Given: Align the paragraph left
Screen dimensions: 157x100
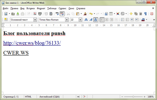Looking at the screenshot, I should [102, 20].
